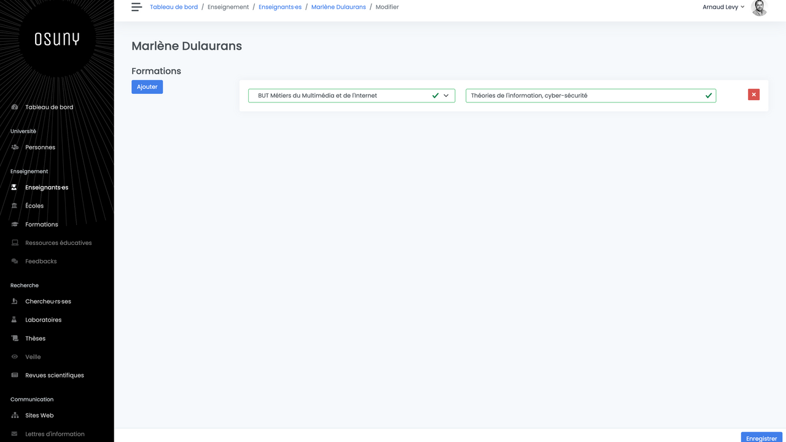Screen dimensions: 786x442
Task: Click the Écoles building icon
Action: 14,206
